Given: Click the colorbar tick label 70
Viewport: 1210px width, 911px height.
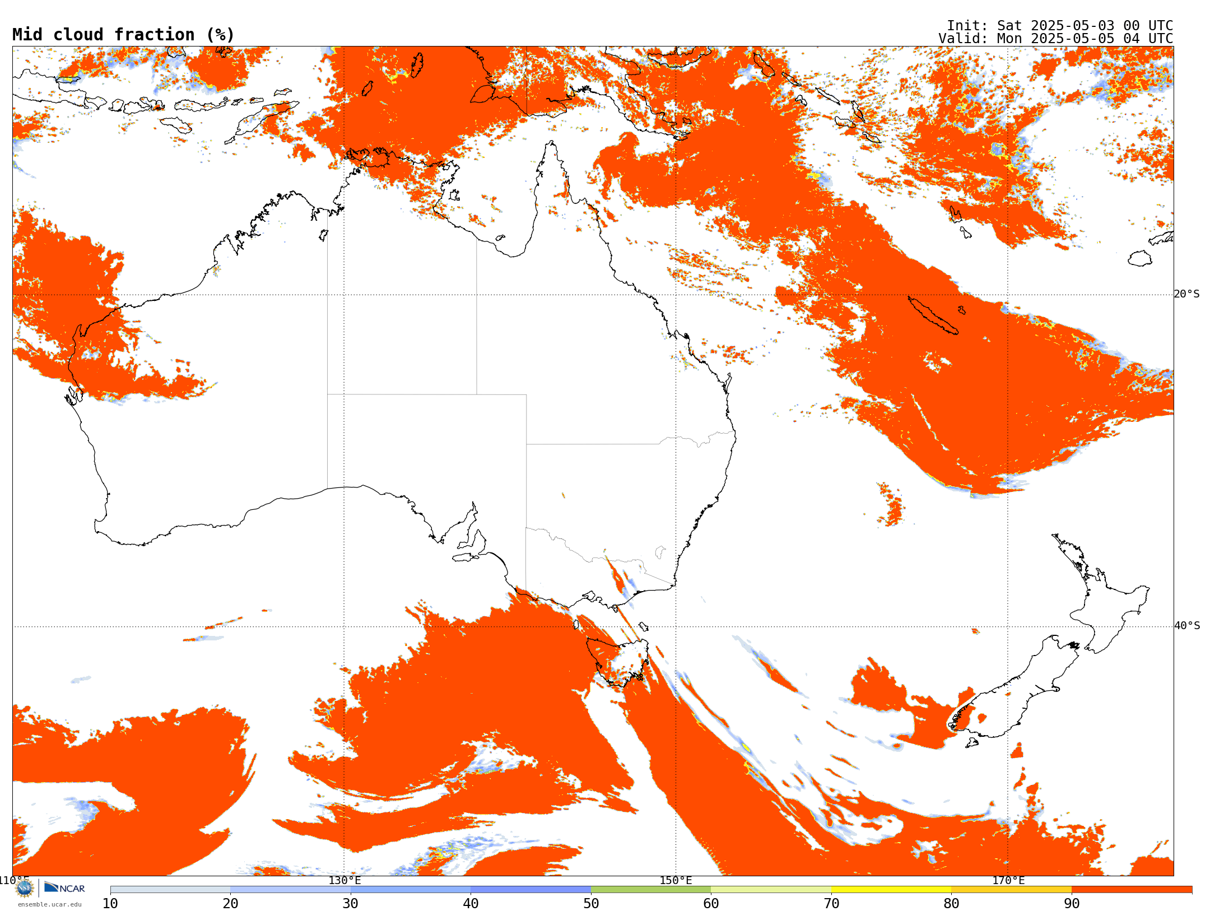Looking at the screenshot, I should coord(831,904).
